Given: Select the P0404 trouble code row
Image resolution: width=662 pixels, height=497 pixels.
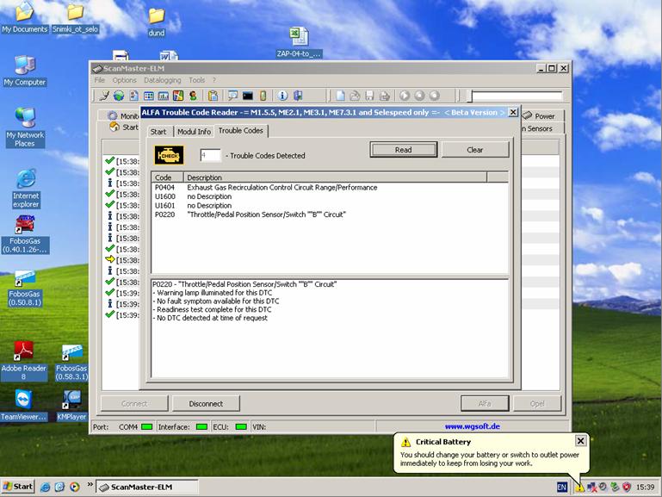Looking at the screenshot, I should tap(258, 187).
